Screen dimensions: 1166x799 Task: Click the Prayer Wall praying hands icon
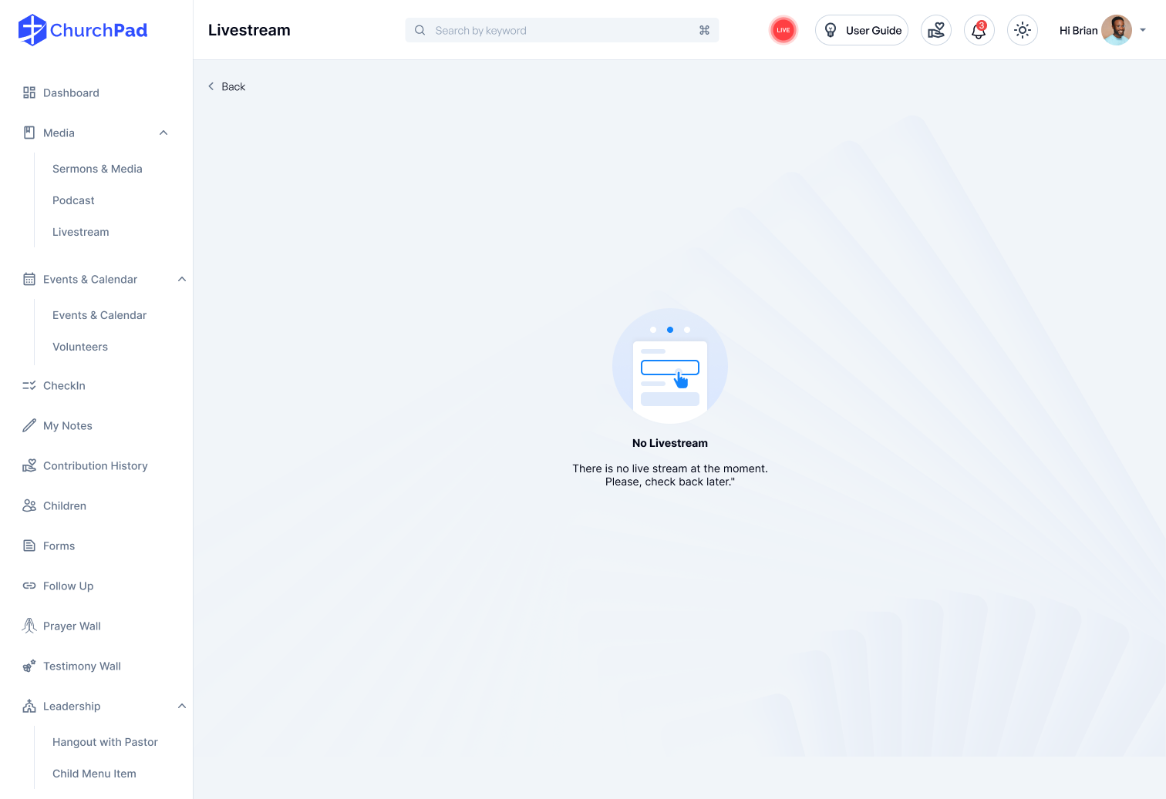(29, 626)
